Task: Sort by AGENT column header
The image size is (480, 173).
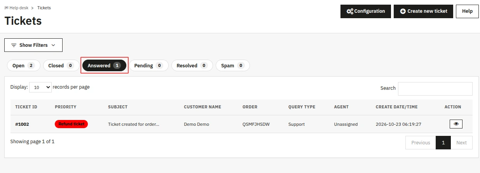Action: pos(341,107)
